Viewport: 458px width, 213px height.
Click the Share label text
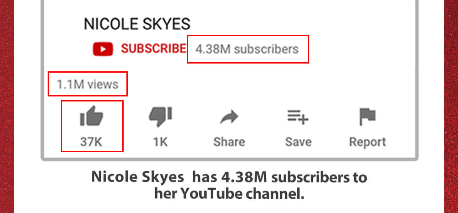pos(229,142)
